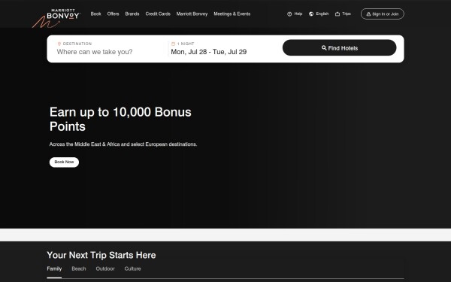
Task: Open the Brands menu
Action: click(132, 14)
